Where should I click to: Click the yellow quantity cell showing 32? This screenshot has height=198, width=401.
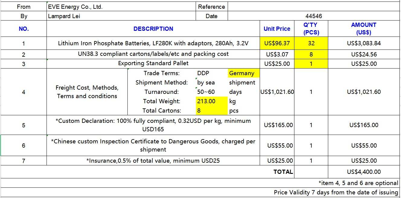pos(311,43)
